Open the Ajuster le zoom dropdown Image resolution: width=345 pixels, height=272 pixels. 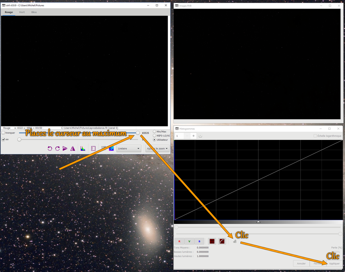157,149
